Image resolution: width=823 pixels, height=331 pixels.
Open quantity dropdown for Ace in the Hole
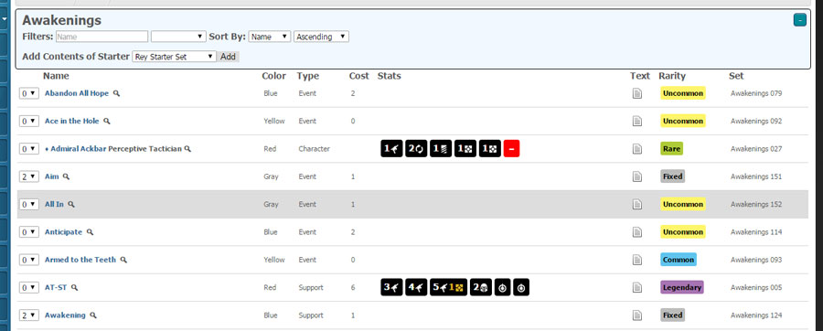point(29,122)
